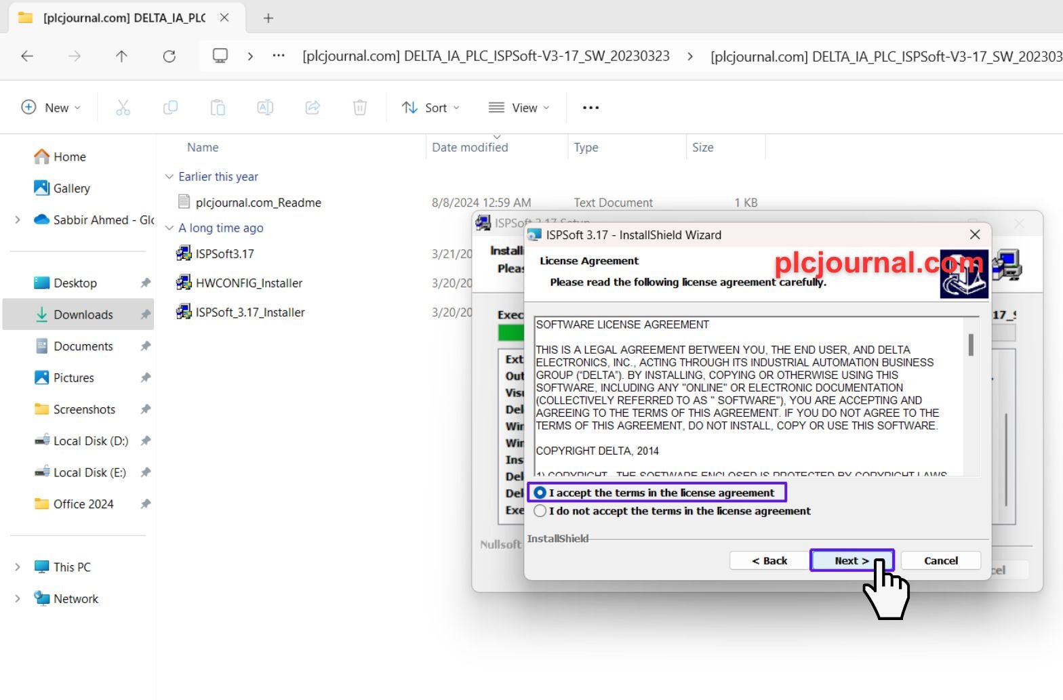Open Gallery in the navigation pane
The height and width of the screenshot is (700, 1063).
coord(71,188)
